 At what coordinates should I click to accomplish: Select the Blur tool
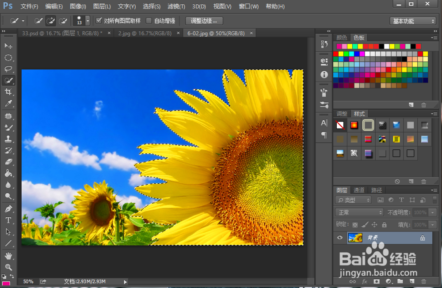tap(8, 185)
